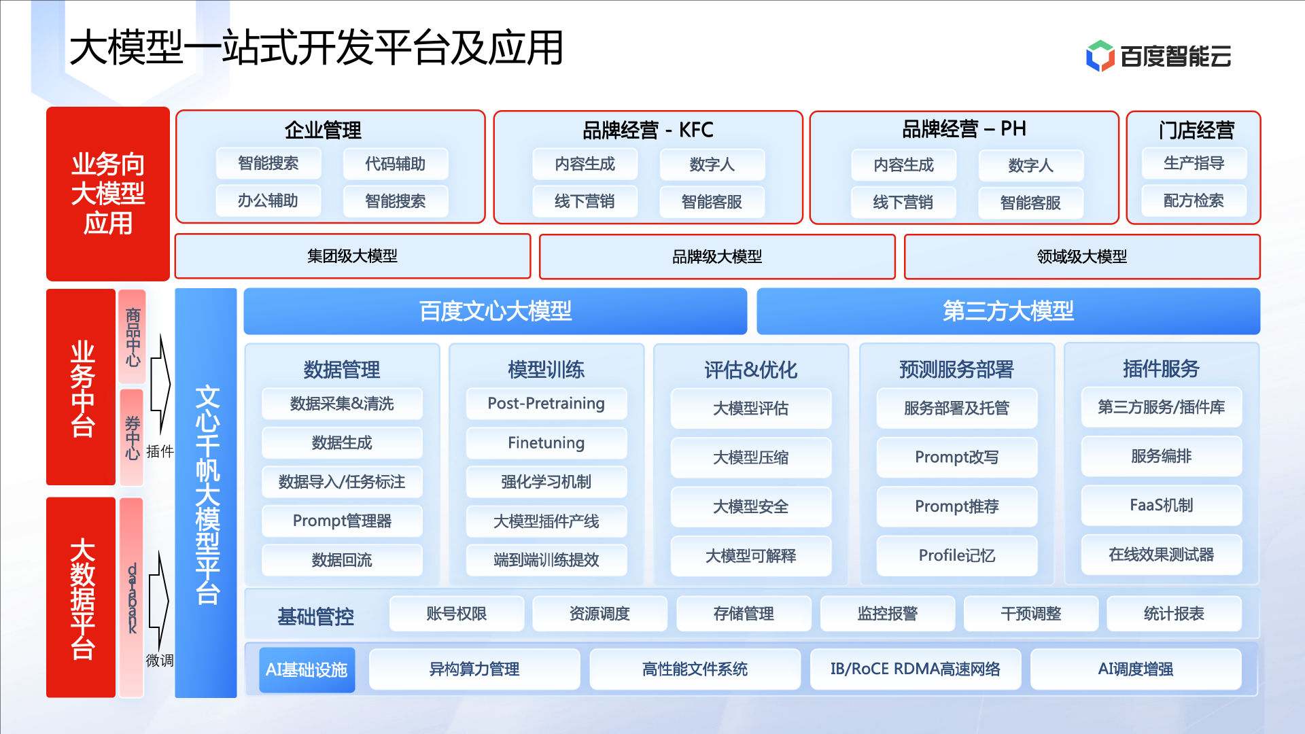Click 统计报表 box

tap(1174, 614)
